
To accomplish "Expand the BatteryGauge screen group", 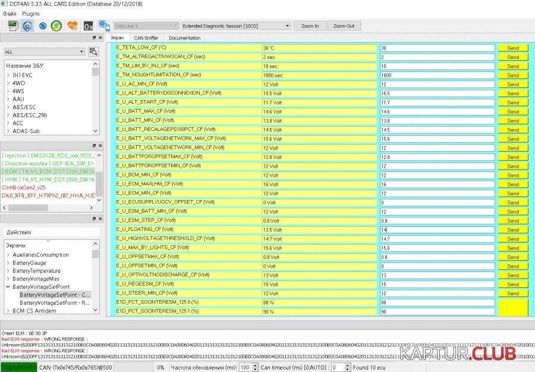I will (8, 262).
